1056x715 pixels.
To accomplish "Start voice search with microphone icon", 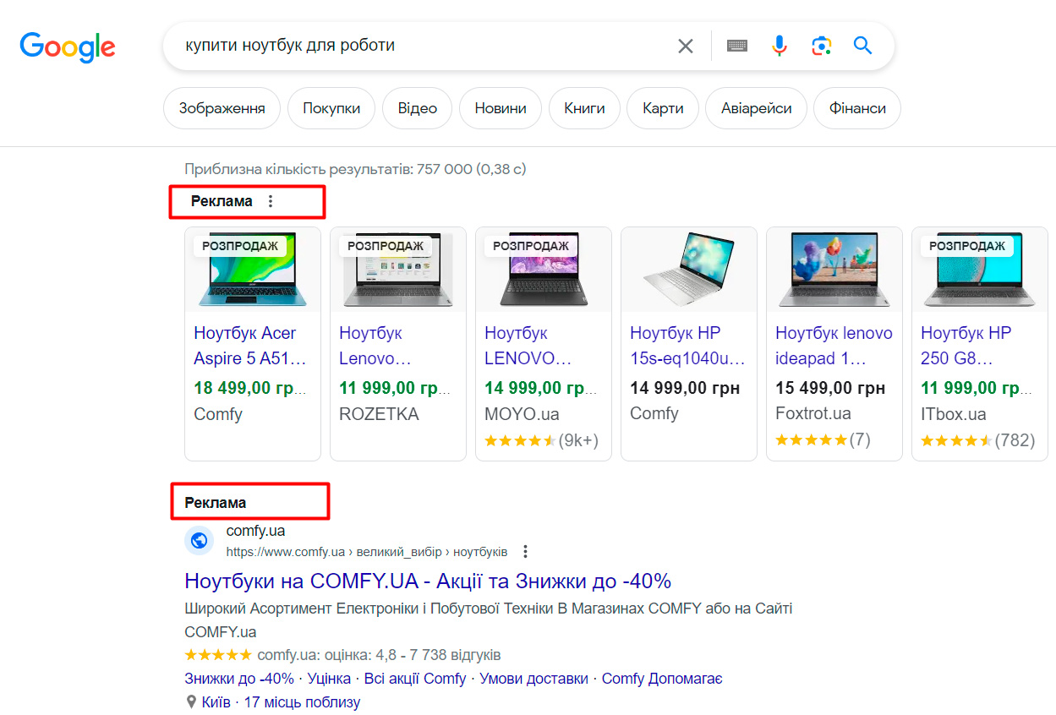I will [780, 46].
